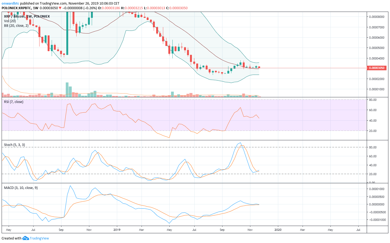Open the TradingView link in footer

(x=39, y=238)
